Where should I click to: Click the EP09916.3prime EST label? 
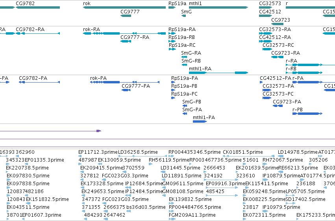pos(226,184)
